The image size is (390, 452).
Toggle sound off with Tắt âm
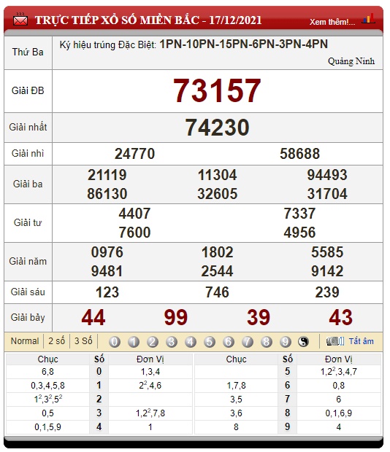point(361,341)
